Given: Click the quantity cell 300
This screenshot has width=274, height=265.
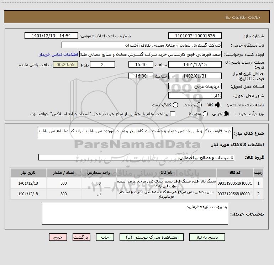Looking at the screenshot, I should (x=64, y=194).
